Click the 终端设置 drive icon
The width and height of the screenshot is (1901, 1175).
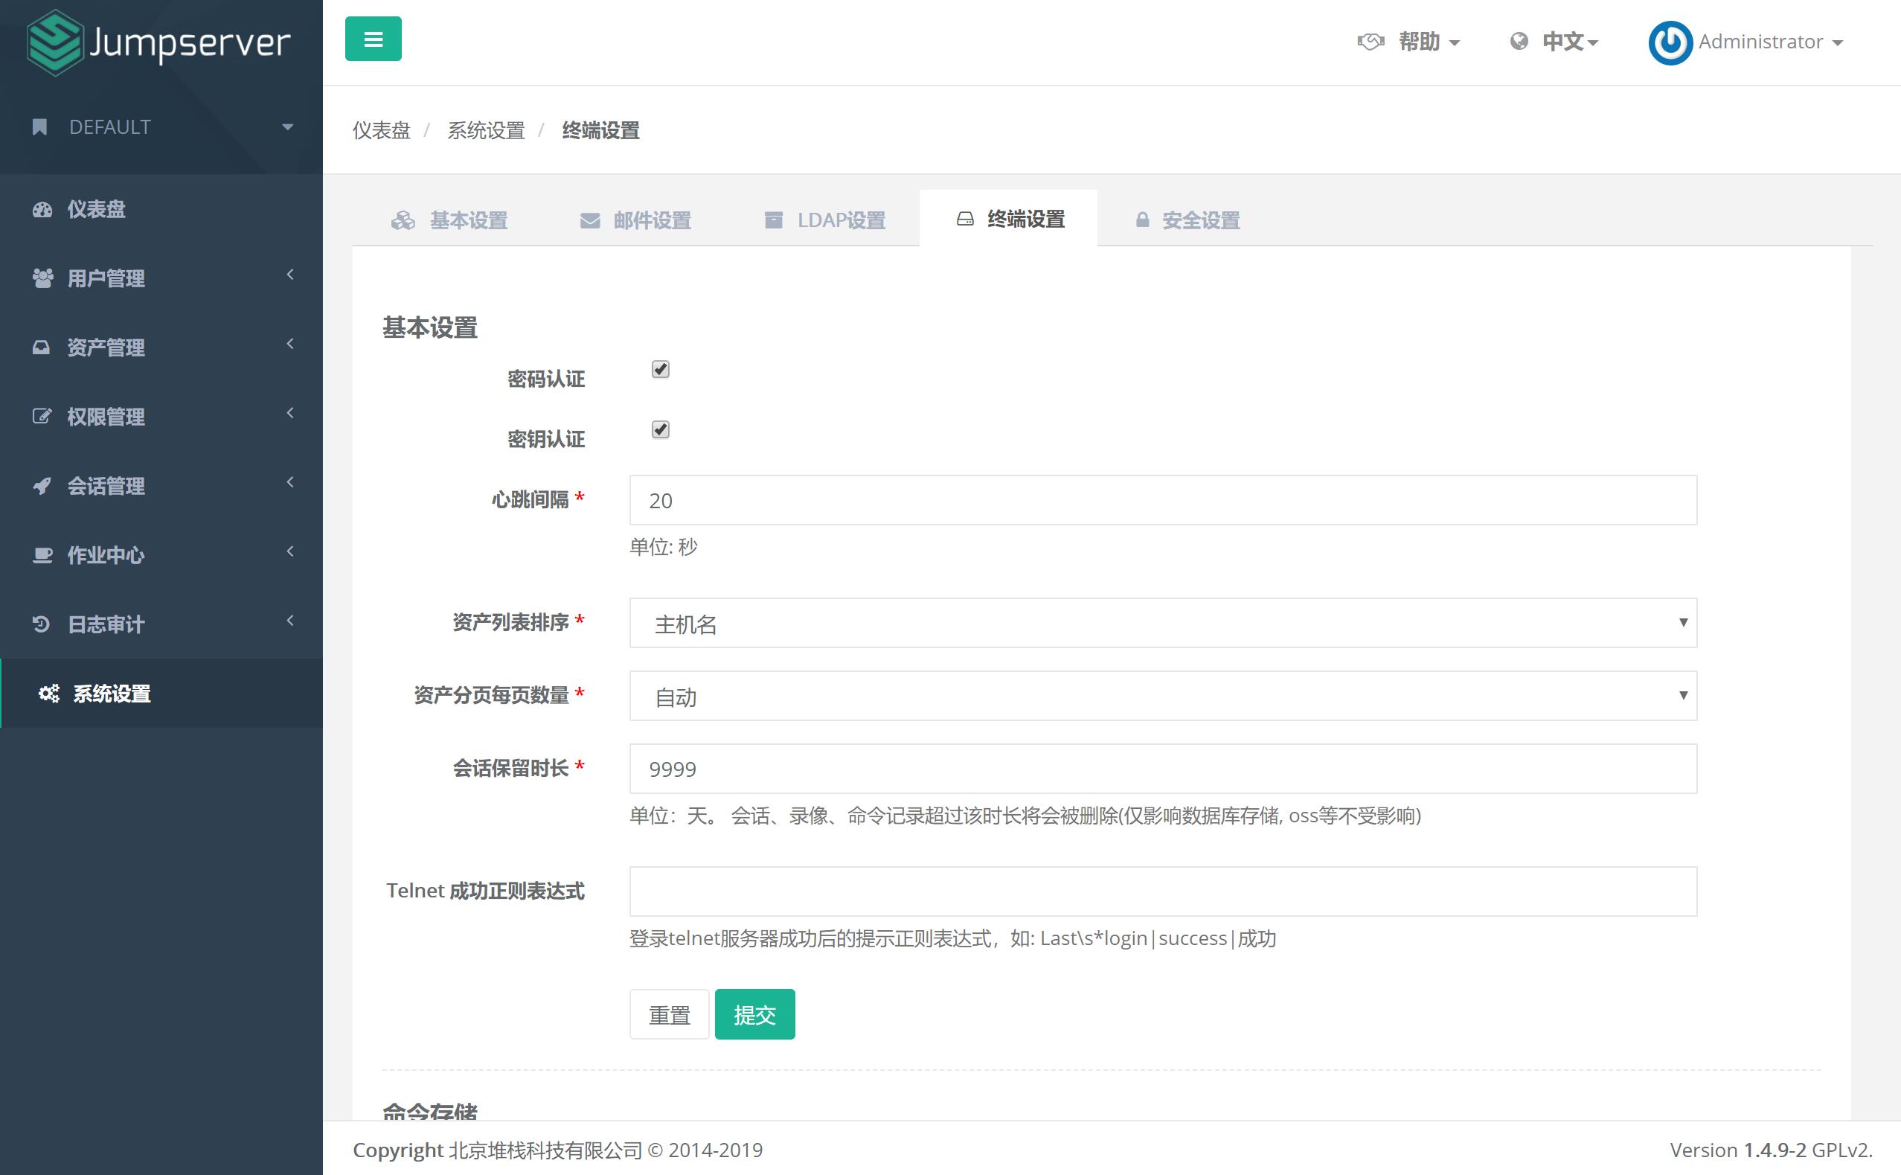point(965,220)
